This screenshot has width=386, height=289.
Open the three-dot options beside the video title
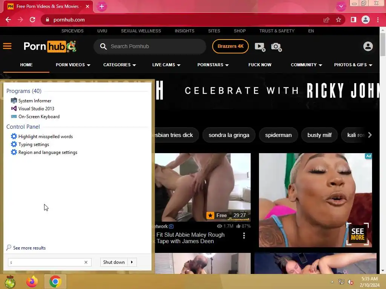pos(244,236)
